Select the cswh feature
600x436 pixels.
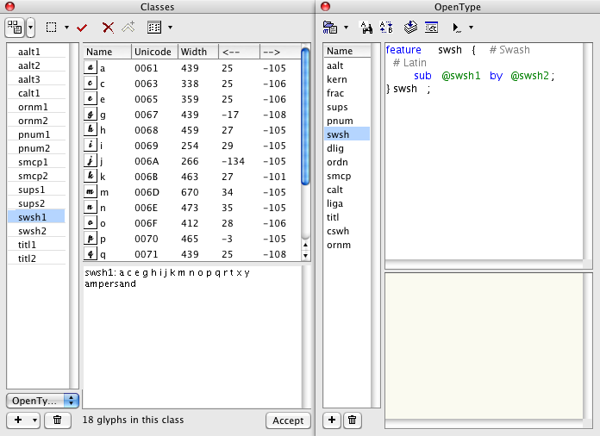click(347, 231)
